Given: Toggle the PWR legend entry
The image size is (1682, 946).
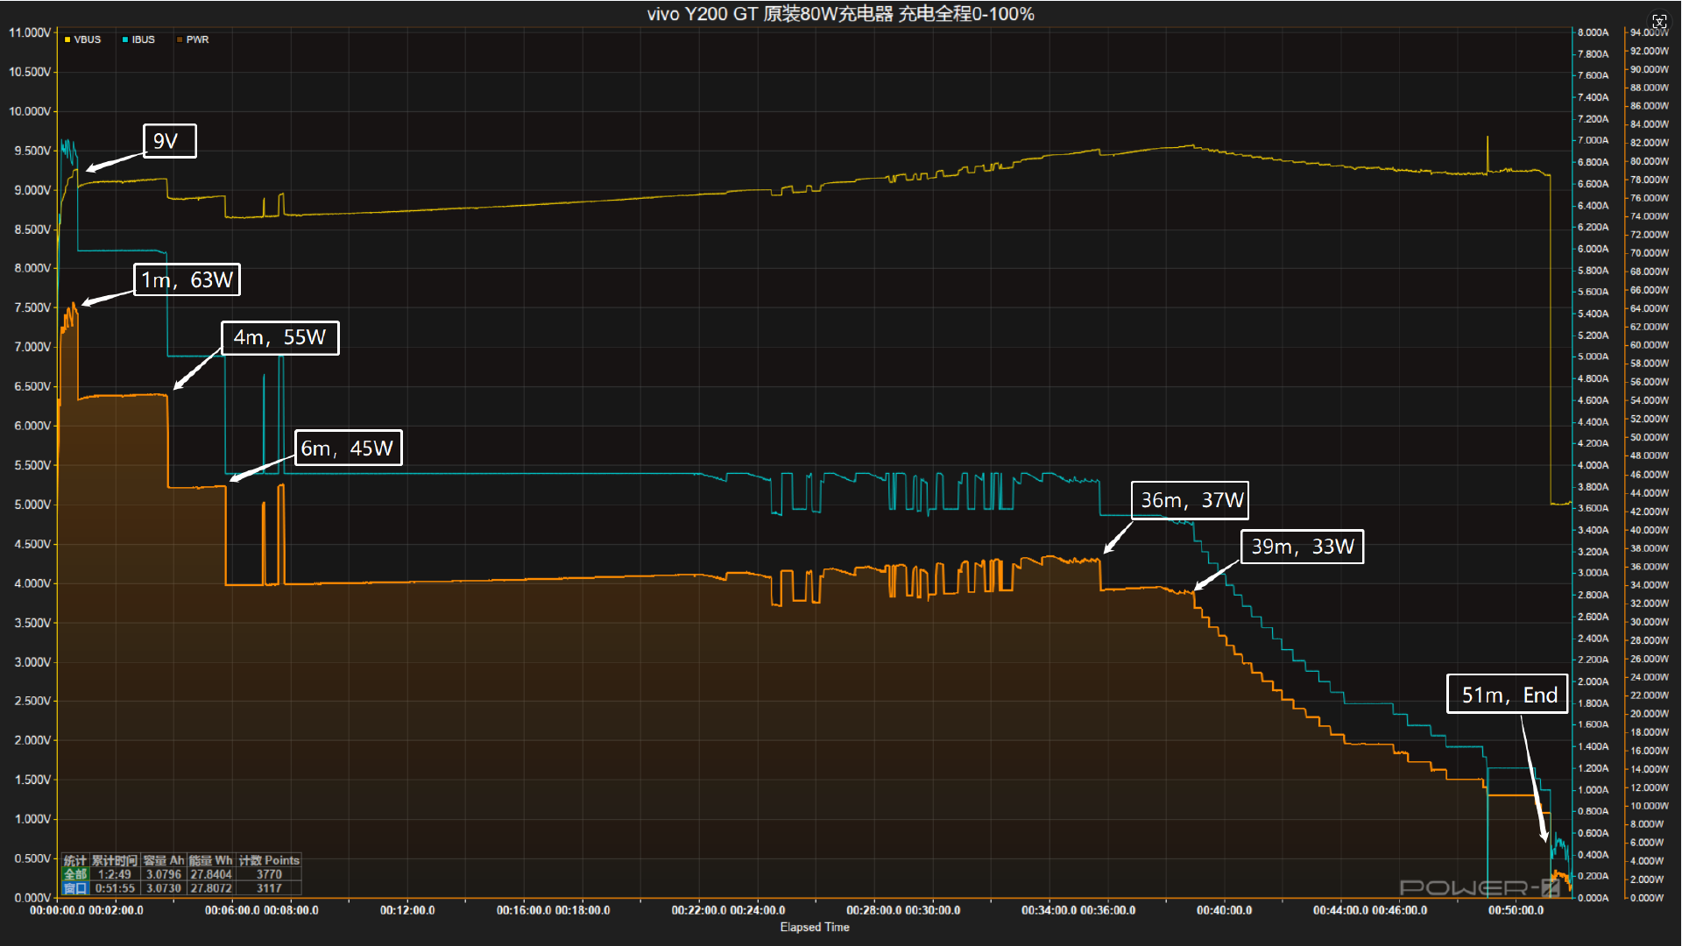Looking at the screenshot, I should [x=193, y=39].
